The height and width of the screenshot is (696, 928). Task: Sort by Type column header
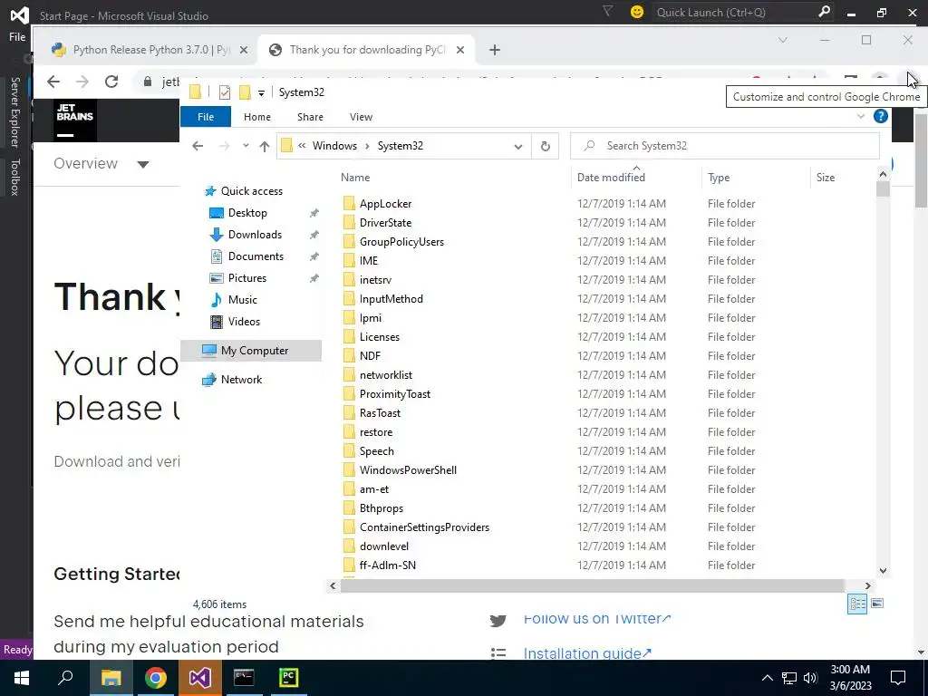719,177
